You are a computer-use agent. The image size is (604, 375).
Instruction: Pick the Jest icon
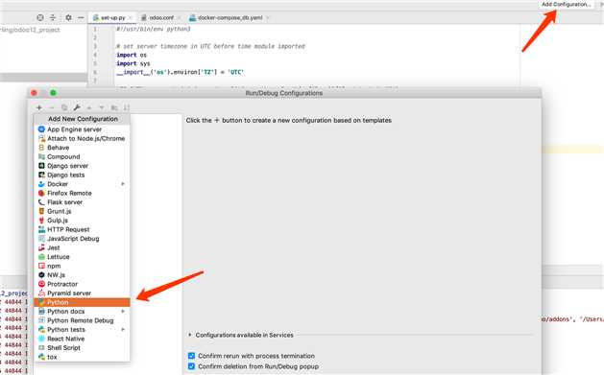[x=41, y=247]
